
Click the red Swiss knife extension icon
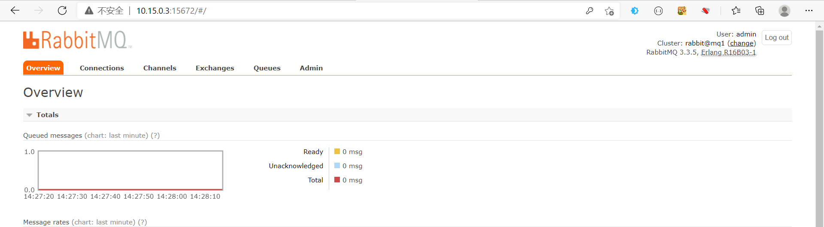pyautogui.click(x=705, y=11)
